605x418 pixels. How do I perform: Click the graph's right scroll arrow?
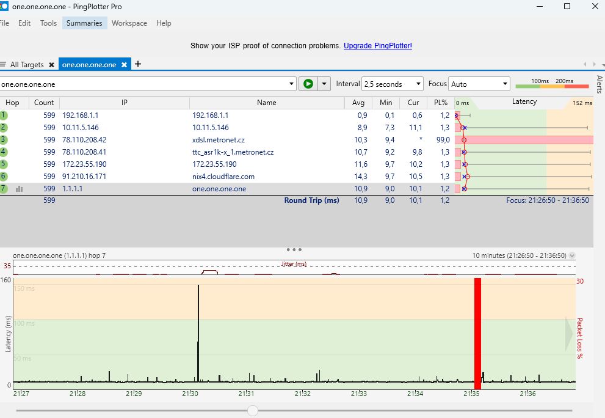[x=569, y=332]
